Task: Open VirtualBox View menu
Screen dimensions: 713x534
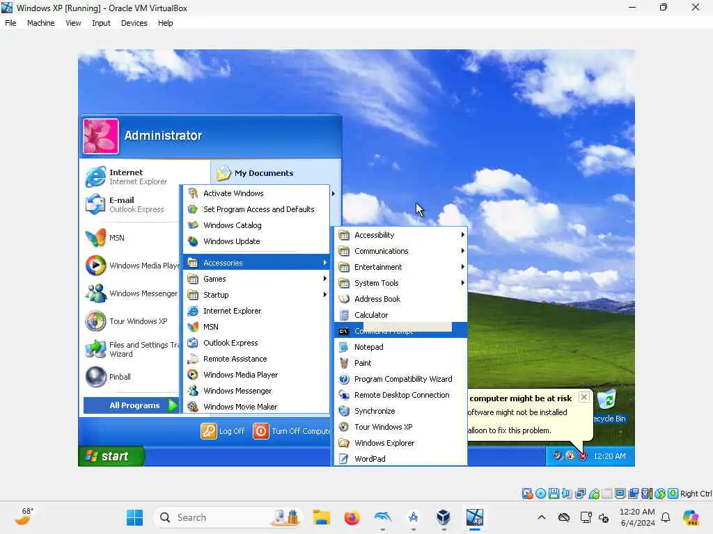Action: point(73,23)
